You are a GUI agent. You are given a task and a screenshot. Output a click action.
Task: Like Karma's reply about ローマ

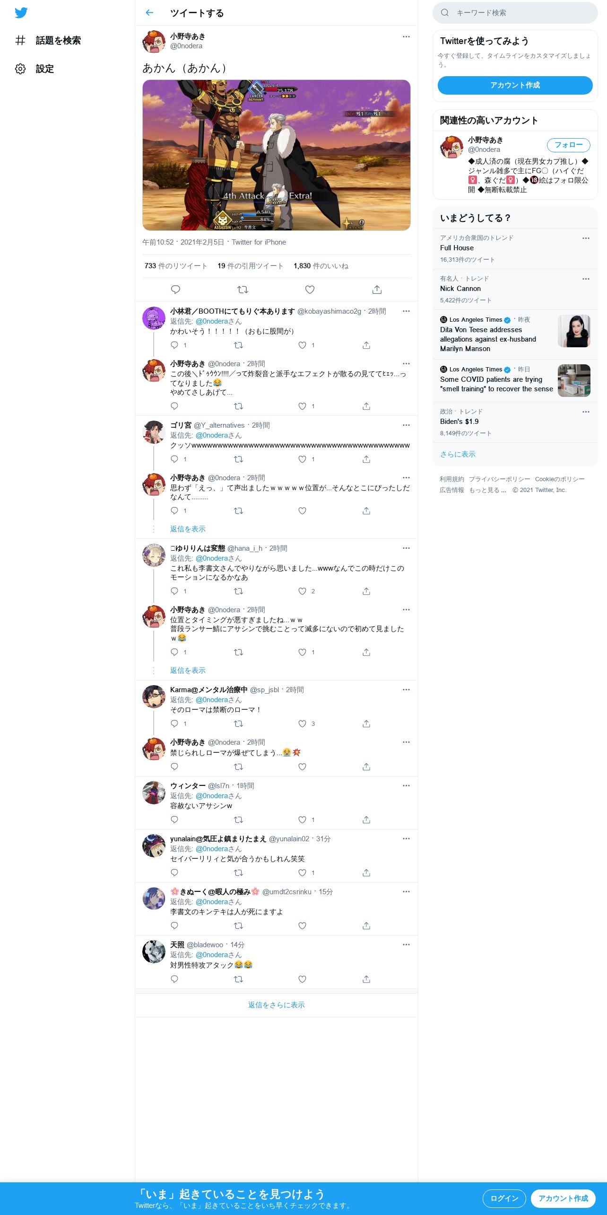point(303,723)
